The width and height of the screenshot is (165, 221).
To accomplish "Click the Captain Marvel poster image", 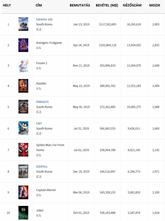I will click(x=23, y=192).
